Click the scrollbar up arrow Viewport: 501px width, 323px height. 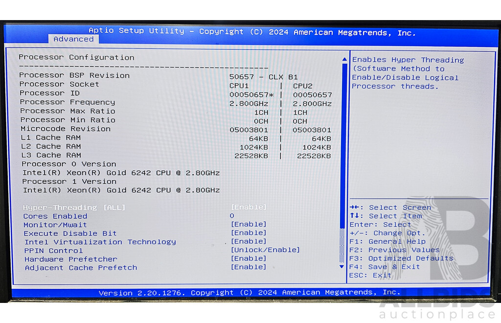[344, 59]
